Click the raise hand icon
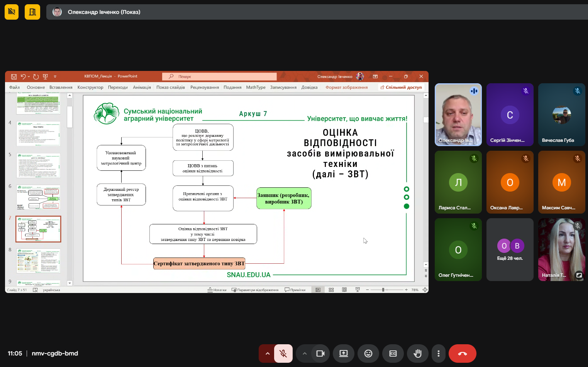This screenshot has height=367, width=588. [x=417, y=354]
